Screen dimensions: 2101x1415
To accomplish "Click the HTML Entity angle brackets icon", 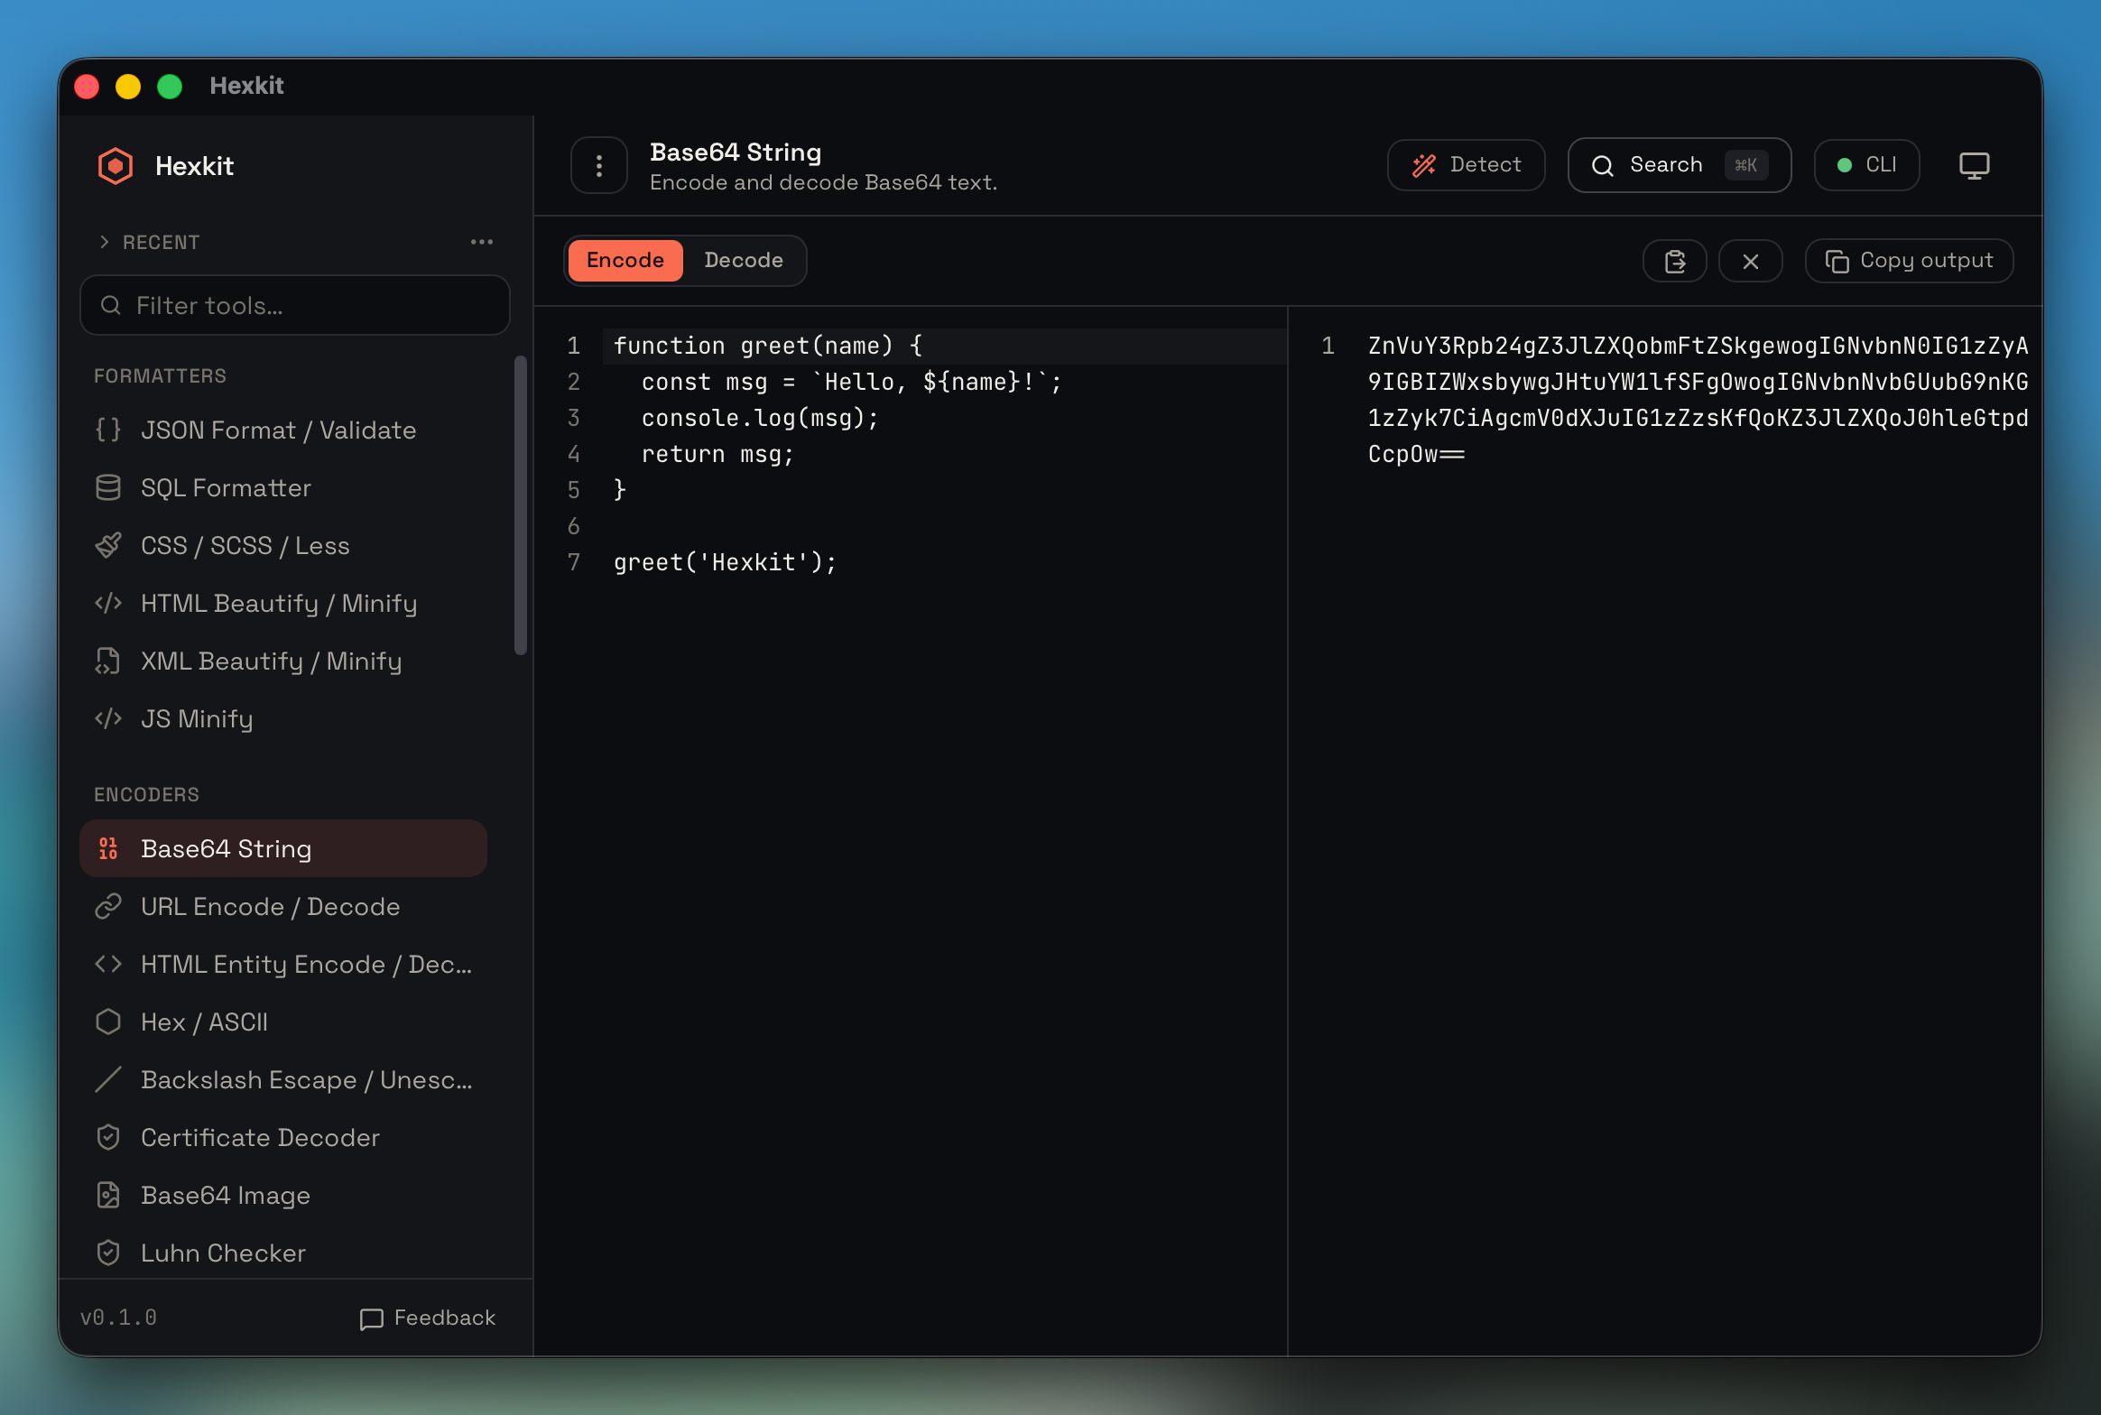I will click(108, 965).
